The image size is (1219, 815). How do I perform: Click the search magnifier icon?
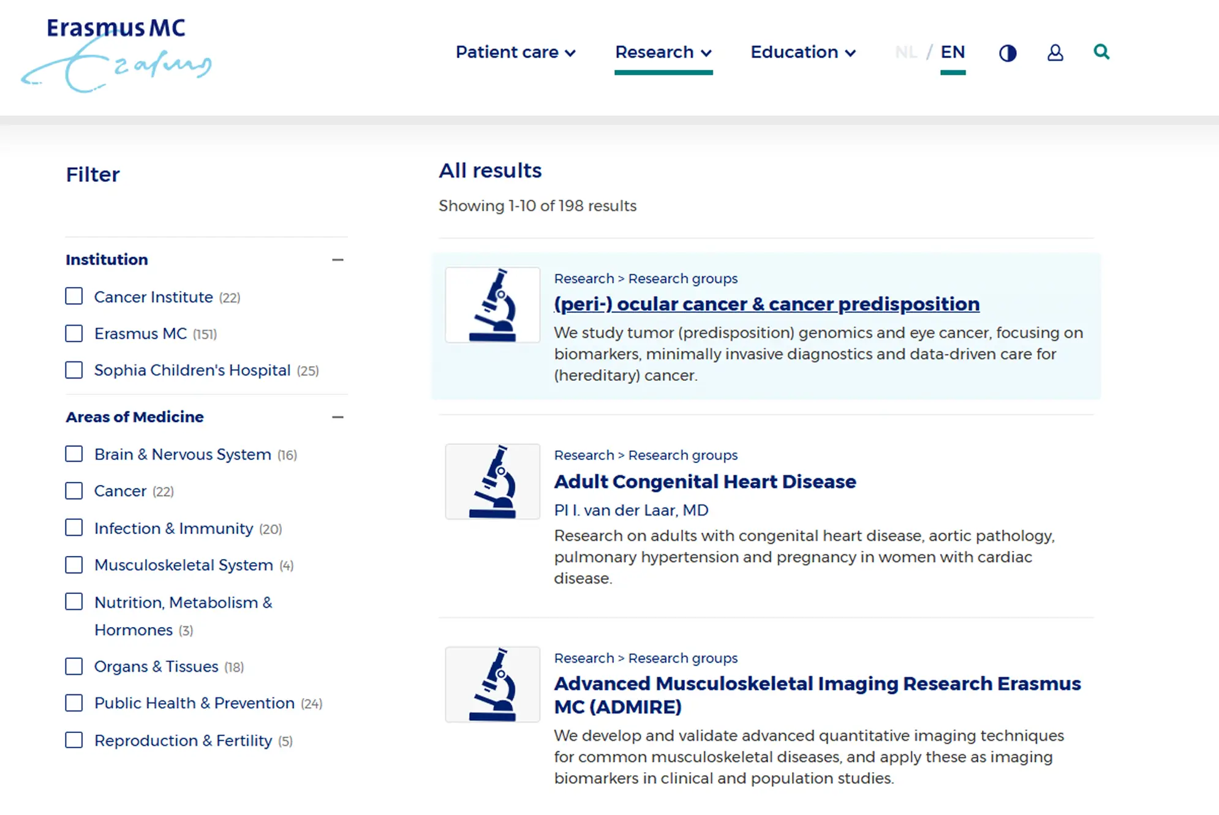pyautogui.click(x=1101, y=52)
